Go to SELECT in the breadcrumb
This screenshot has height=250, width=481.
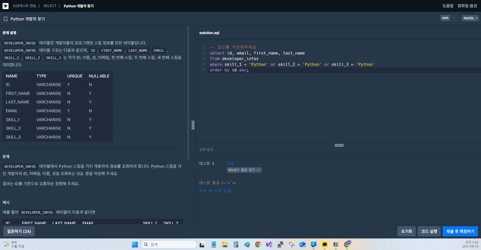coord(50,6)
